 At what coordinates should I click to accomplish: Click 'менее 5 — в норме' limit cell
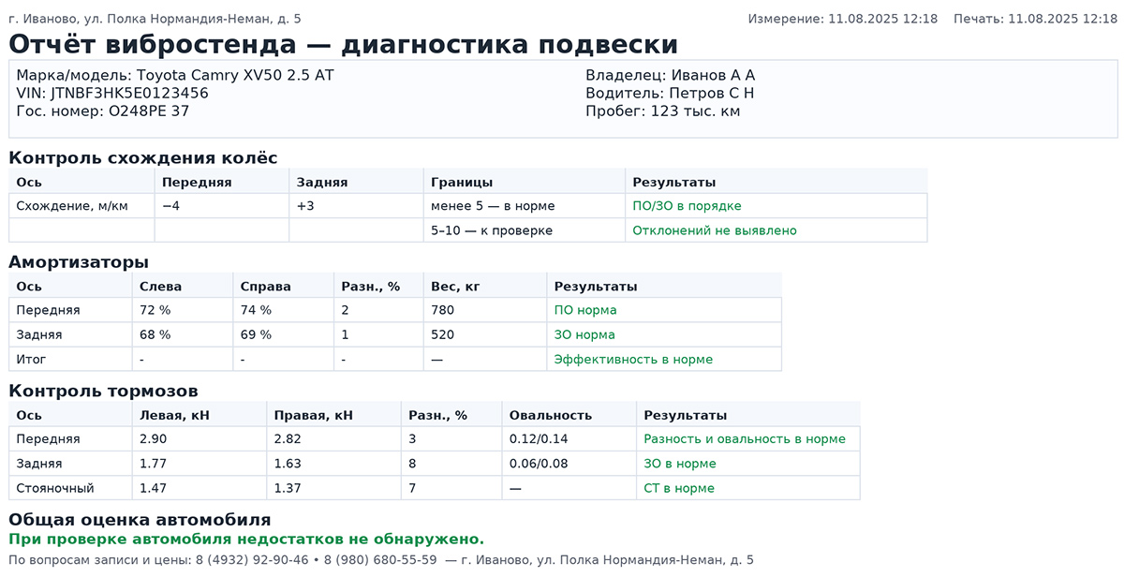[x=493, y=206]
